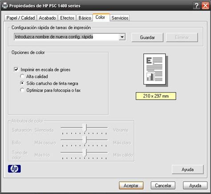Switch to the Acabado tab
The height and width of the screenshot is (194, 211).
pyautogui.click(x=47, y=18)
